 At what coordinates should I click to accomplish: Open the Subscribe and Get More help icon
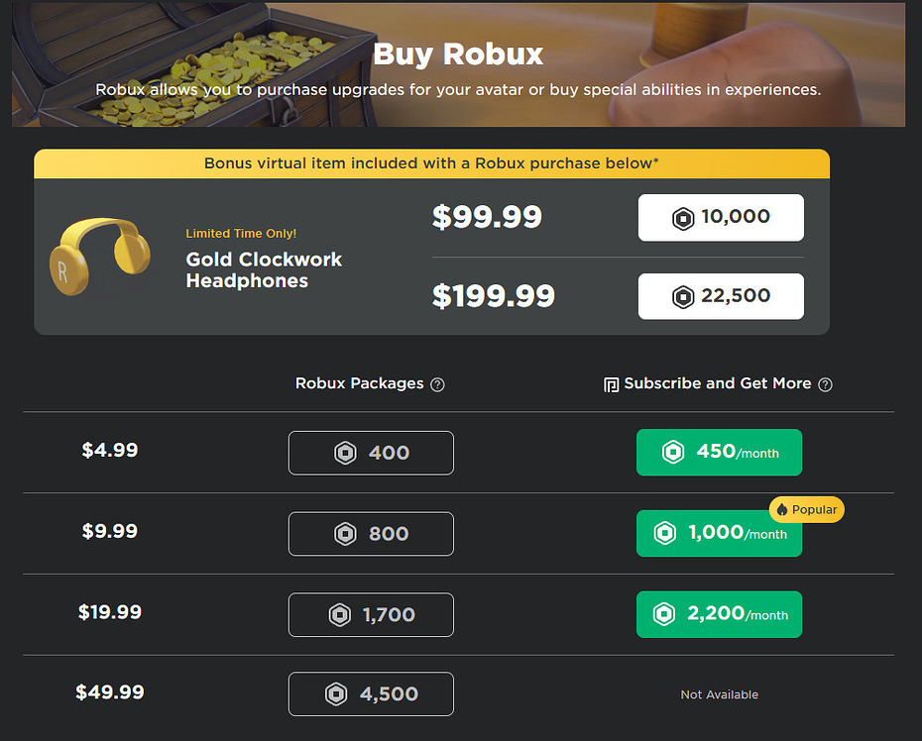click(825, 384)
